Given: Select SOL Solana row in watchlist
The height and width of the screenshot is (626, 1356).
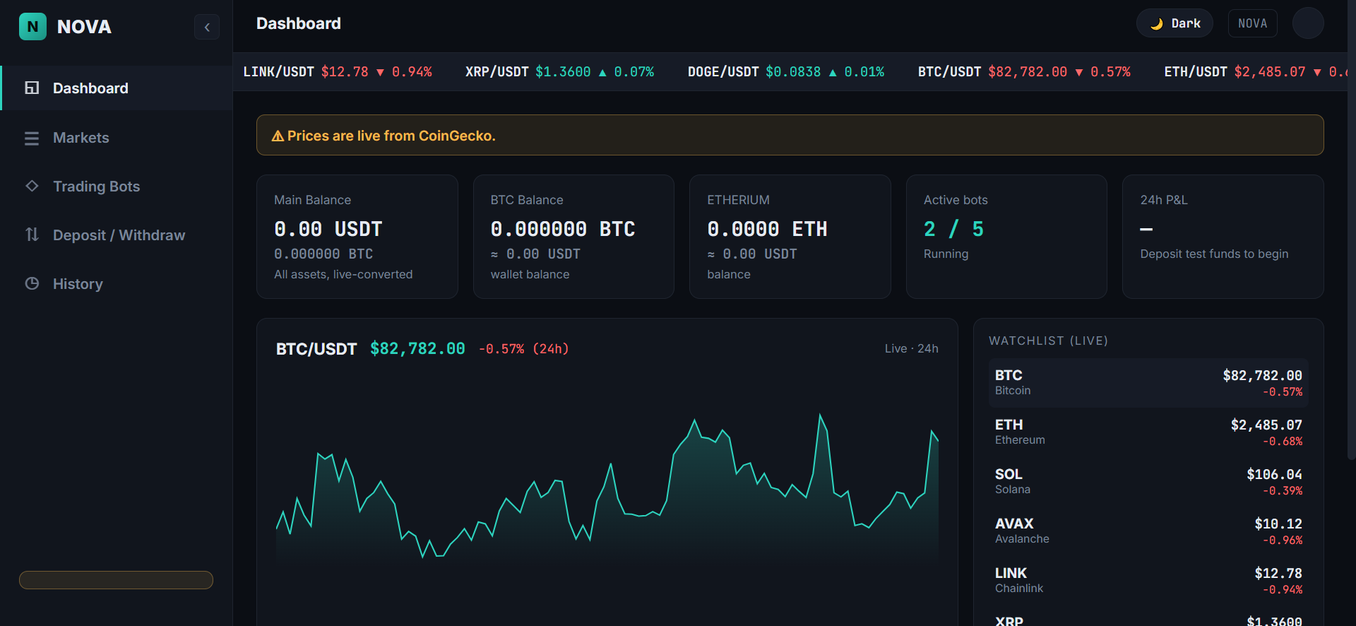Looking at the screenshot, I should click(x=1148, y=482).
